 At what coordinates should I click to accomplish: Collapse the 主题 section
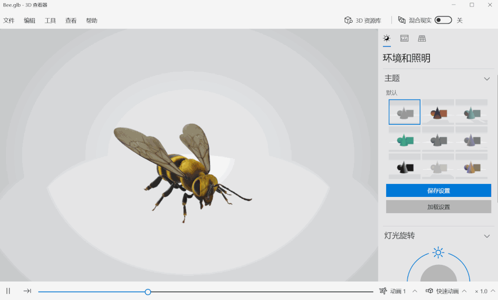pos(486,79)
